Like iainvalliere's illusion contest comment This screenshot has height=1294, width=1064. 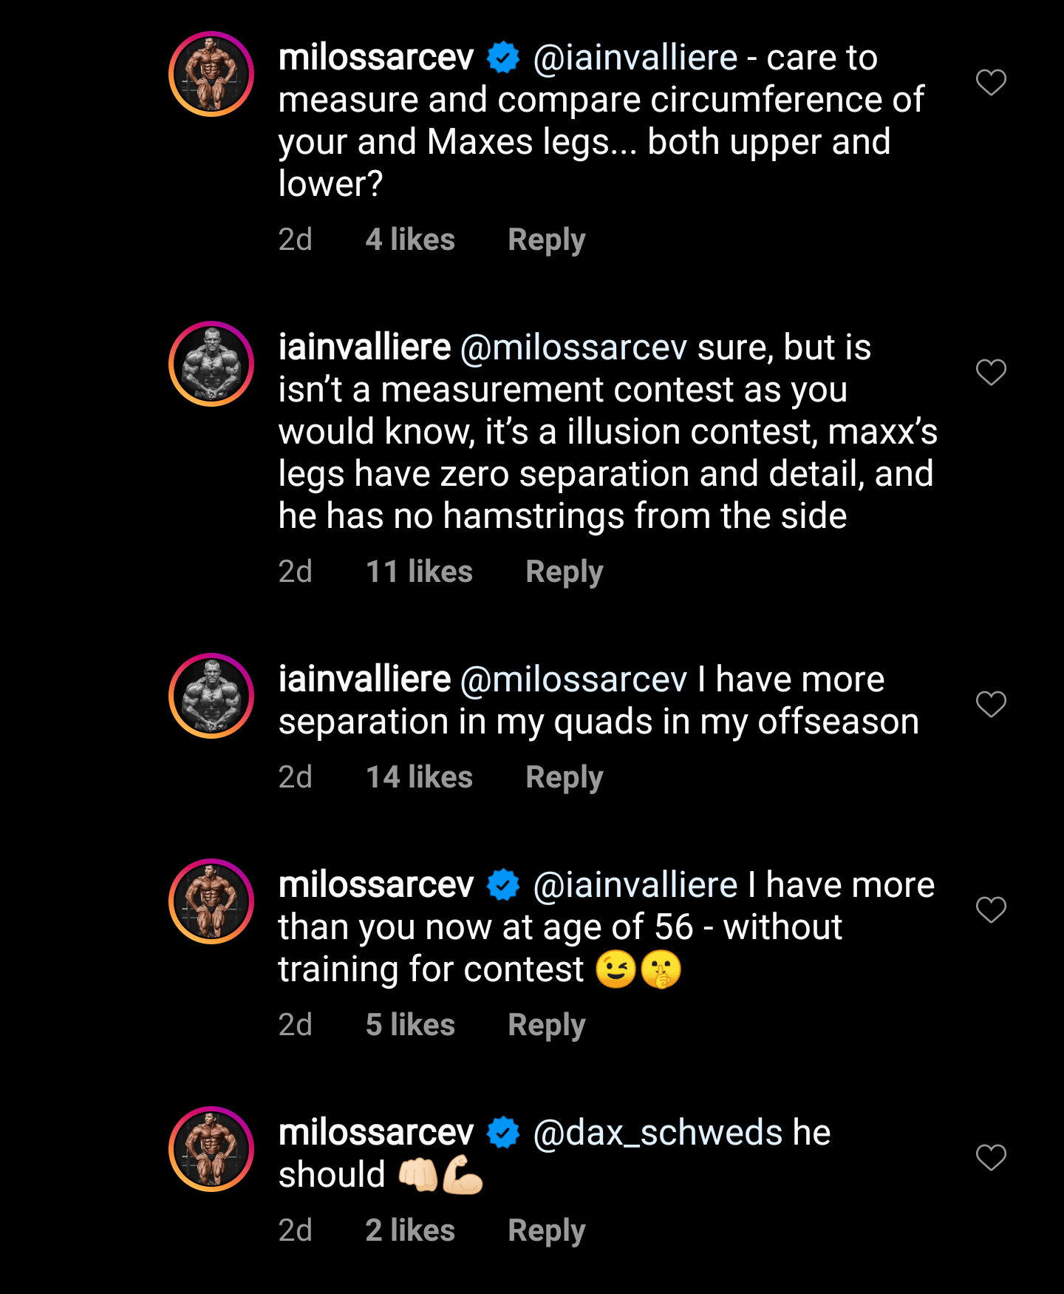(991, 372)
